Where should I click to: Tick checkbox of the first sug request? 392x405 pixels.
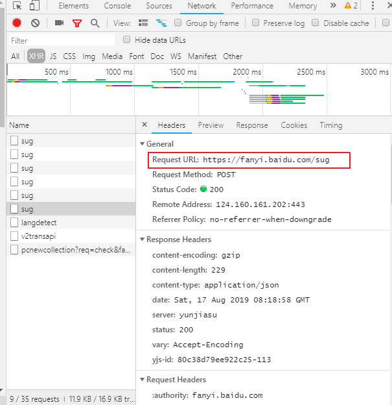tap(14, 141)
